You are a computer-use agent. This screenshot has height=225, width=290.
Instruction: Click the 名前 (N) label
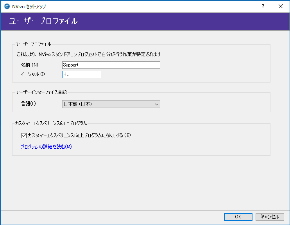pos(30,65)
